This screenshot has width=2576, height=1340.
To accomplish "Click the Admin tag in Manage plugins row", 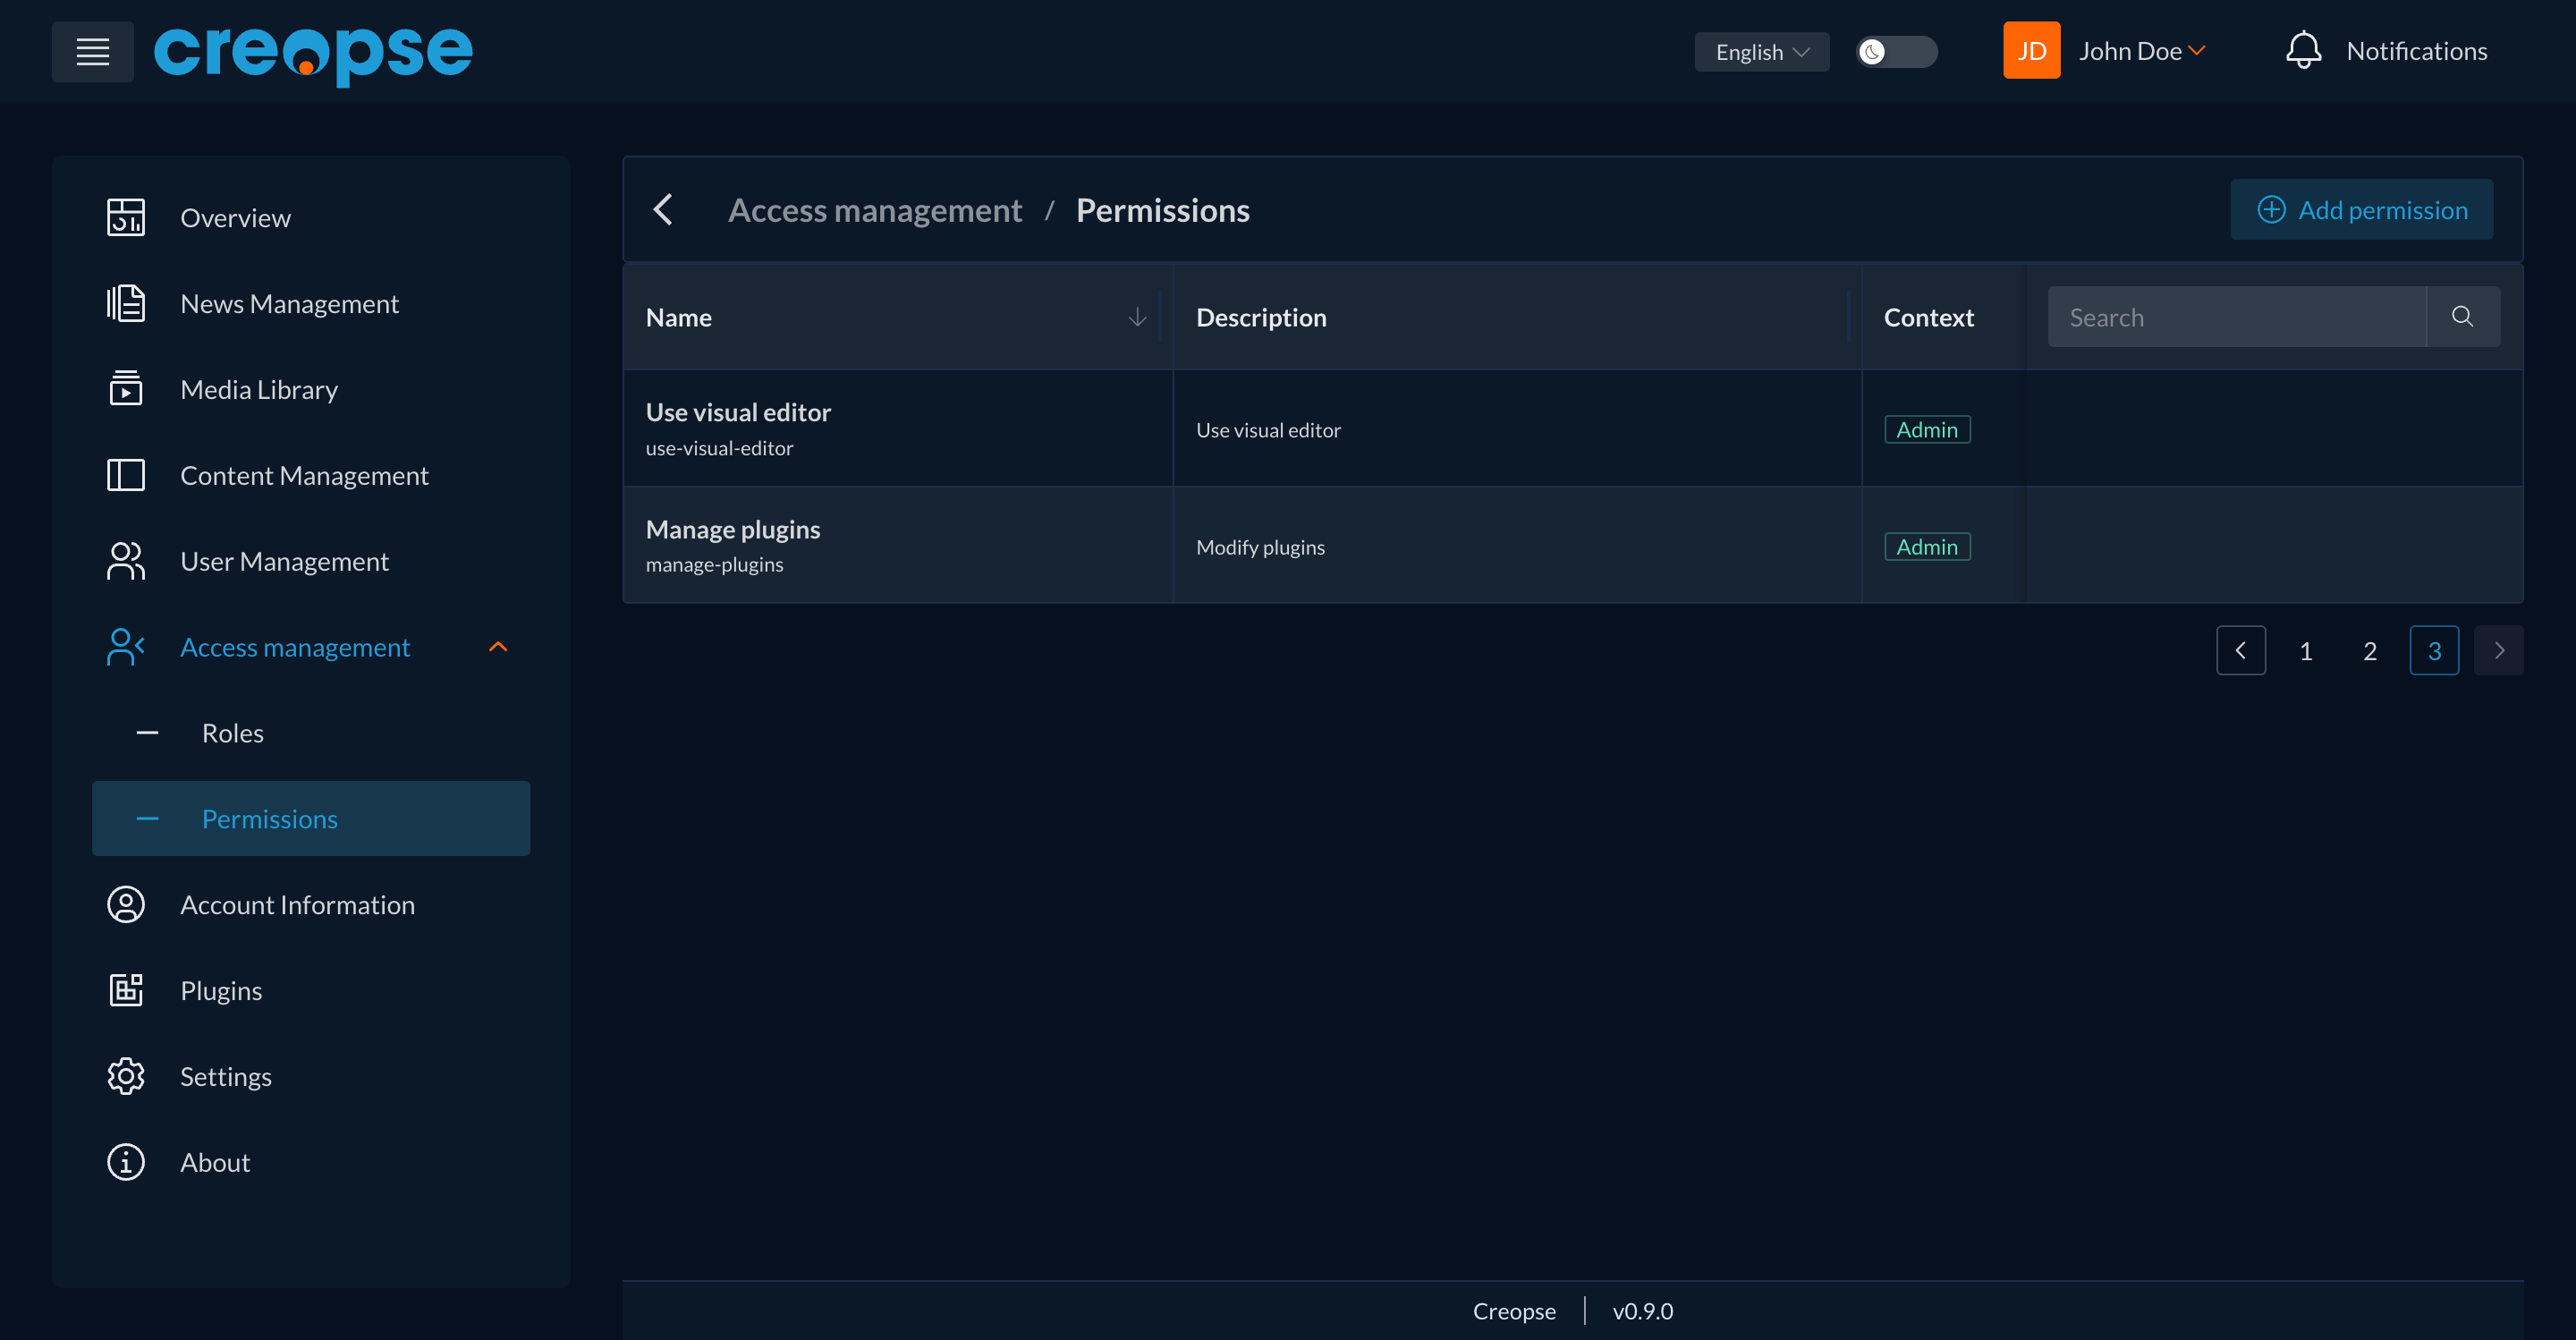I will 1927,546.
